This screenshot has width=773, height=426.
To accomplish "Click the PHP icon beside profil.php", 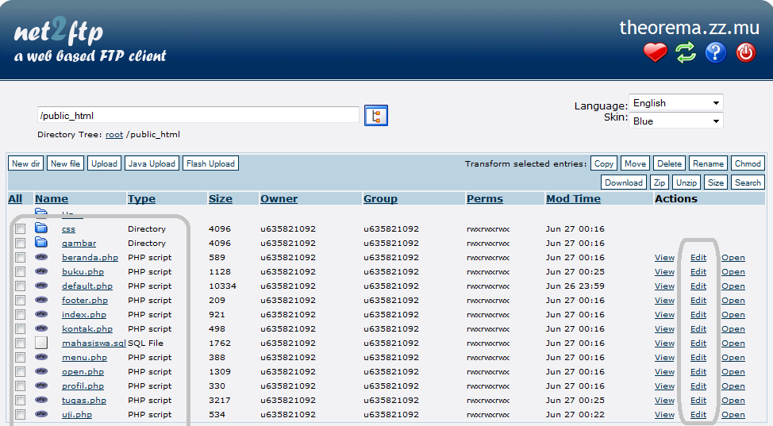I will 41,386.
